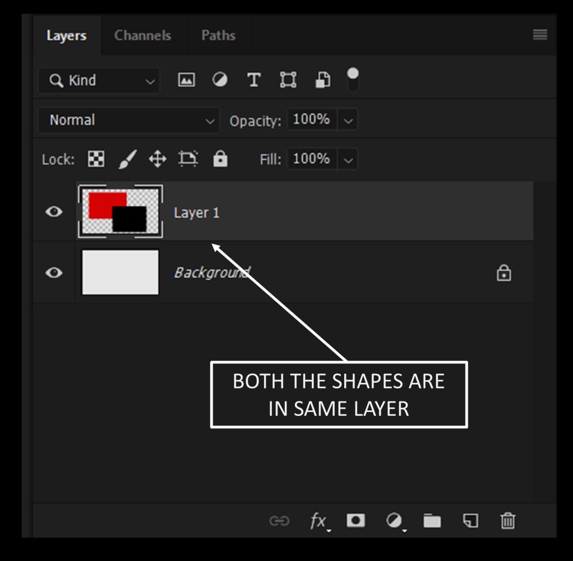573x561 pixels.
Task: Create a new group folder
Action: click(x=431, y=521)
